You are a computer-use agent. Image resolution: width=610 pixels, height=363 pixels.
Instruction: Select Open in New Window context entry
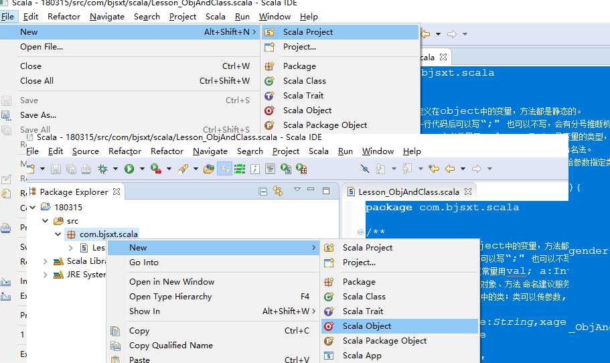coord(213,282)
